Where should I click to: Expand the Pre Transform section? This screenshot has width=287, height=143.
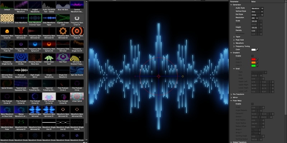click(231, 94)
